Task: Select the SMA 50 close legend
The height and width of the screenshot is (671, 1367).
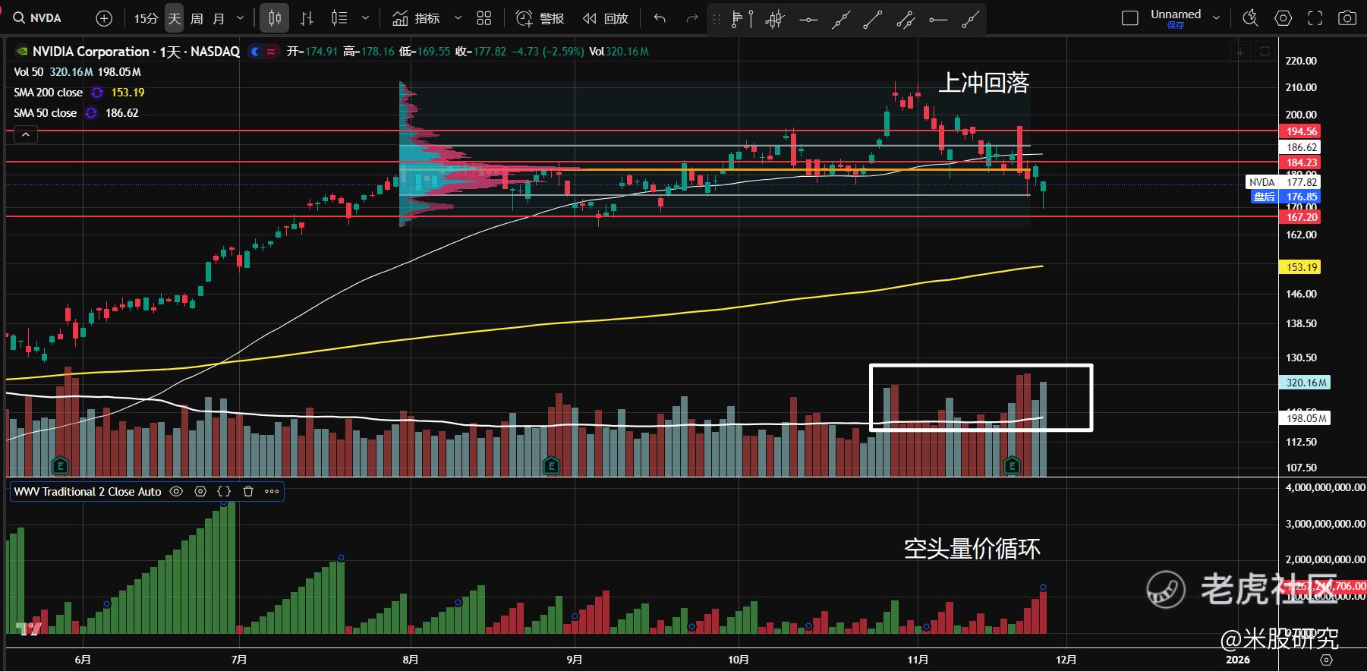Action: pos(45,113)
